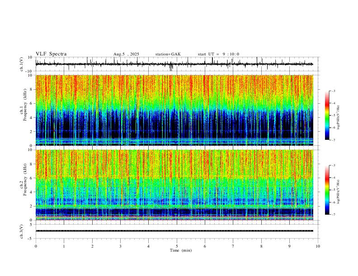Click the ch.2 spectrogram color scale bar
The height and width of the screenshot is (276, 358).
click(x=327, y=190)
